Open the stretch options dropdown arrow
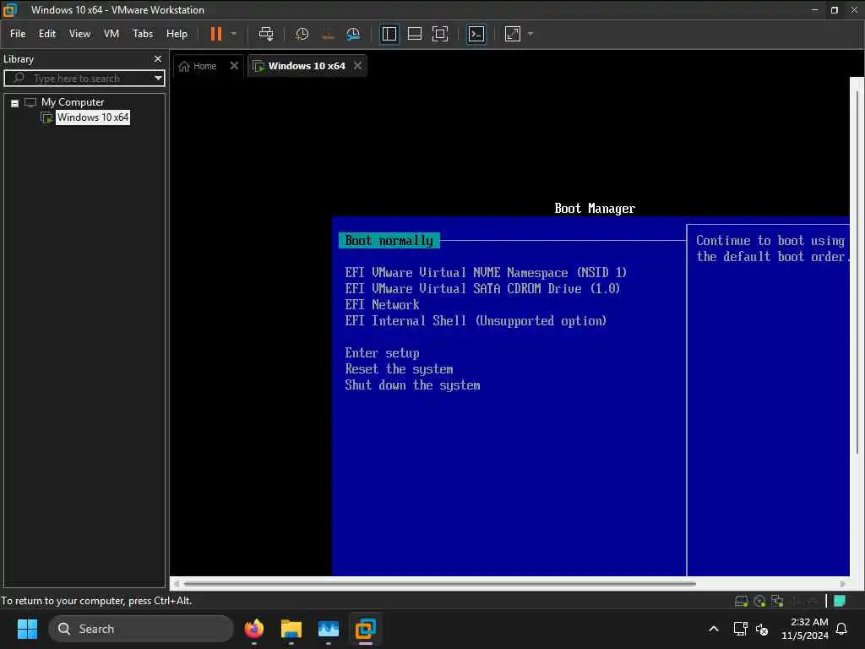The image size is (865, 649). (x=530, y=34)
